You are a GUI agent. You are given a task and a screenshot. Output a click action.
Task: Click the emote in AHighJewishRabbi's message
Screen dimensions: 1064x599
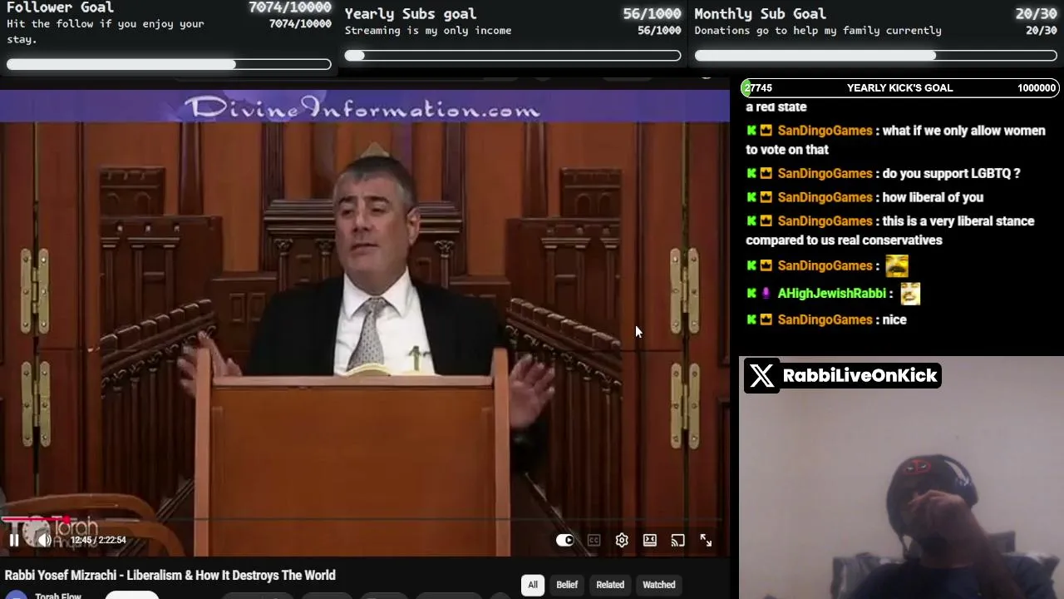click(910, 293)
